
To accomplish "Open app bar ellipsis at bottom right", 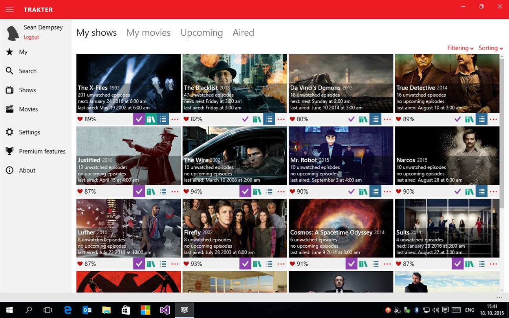I will (x=499, y=298).
